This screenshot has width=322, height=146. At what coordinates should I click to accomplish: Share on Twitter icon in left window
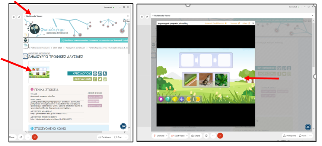pos(100,79)
